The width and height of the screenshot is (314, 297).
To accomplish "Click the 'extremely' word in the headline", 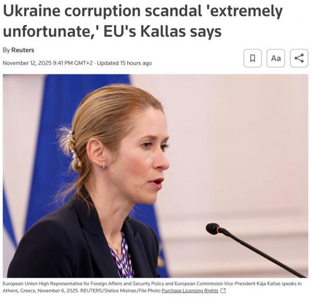I will (x=247, y=11).
